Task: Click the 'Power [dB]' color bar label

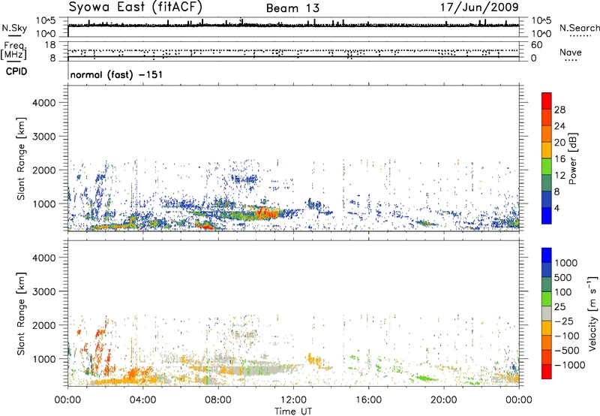Action: pyautogui.click(x=572, y=158)
